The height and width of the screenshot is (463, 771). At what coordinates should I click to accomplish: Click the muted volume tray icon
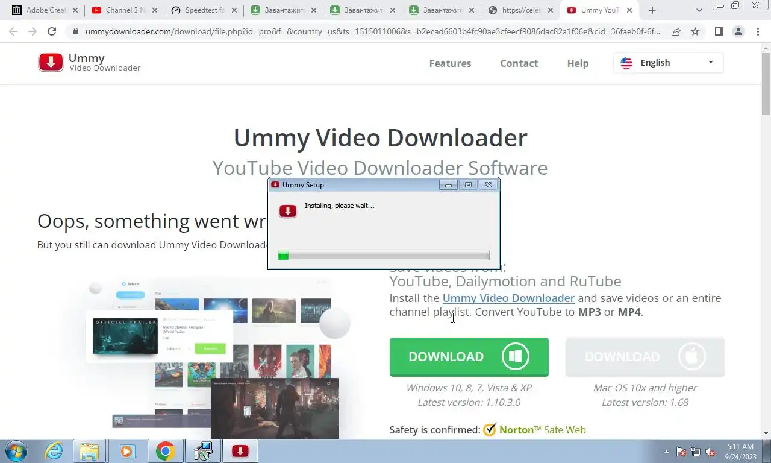(710, 451)
